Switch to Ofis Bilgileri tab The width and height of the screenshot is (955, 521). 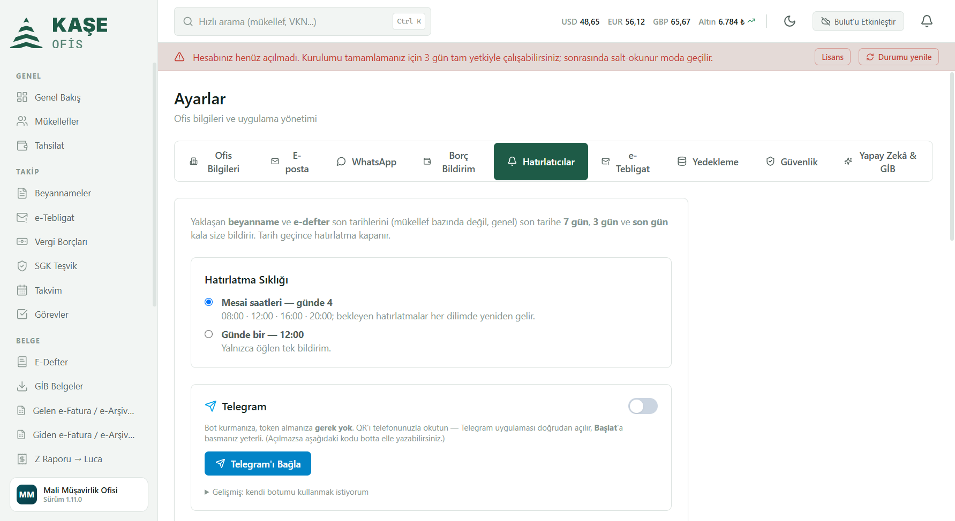[215, 162]
